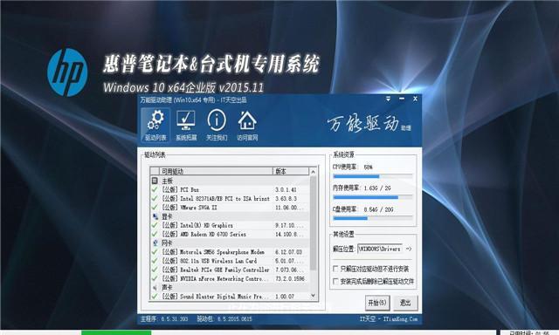Screen dimensions: 559x335
Task: Toggle the AMD Radeon HD 6700 Series checkmark
Action: coord(155,234)
